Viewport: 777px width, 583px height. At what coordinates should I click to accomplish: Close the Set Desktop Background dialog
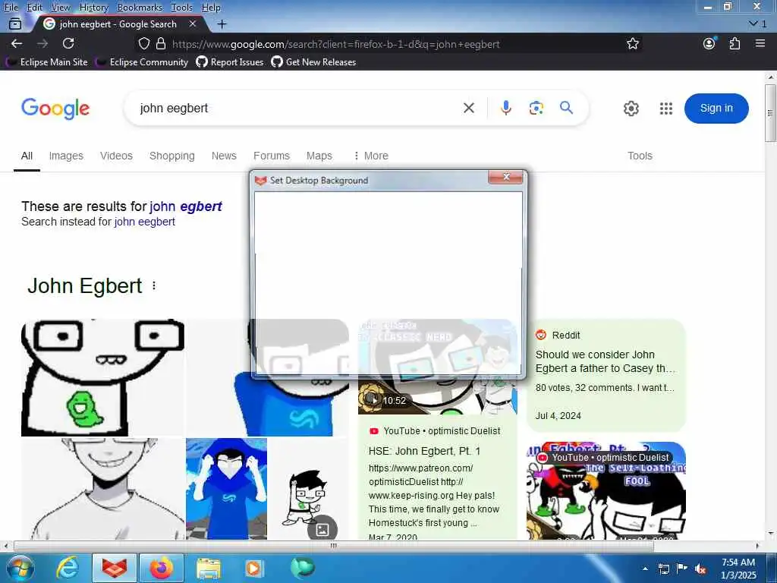click(x=505, y=177)
